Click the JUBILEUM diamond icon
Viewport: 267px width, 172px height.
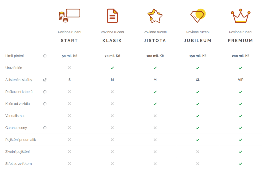tap(198, 15)
